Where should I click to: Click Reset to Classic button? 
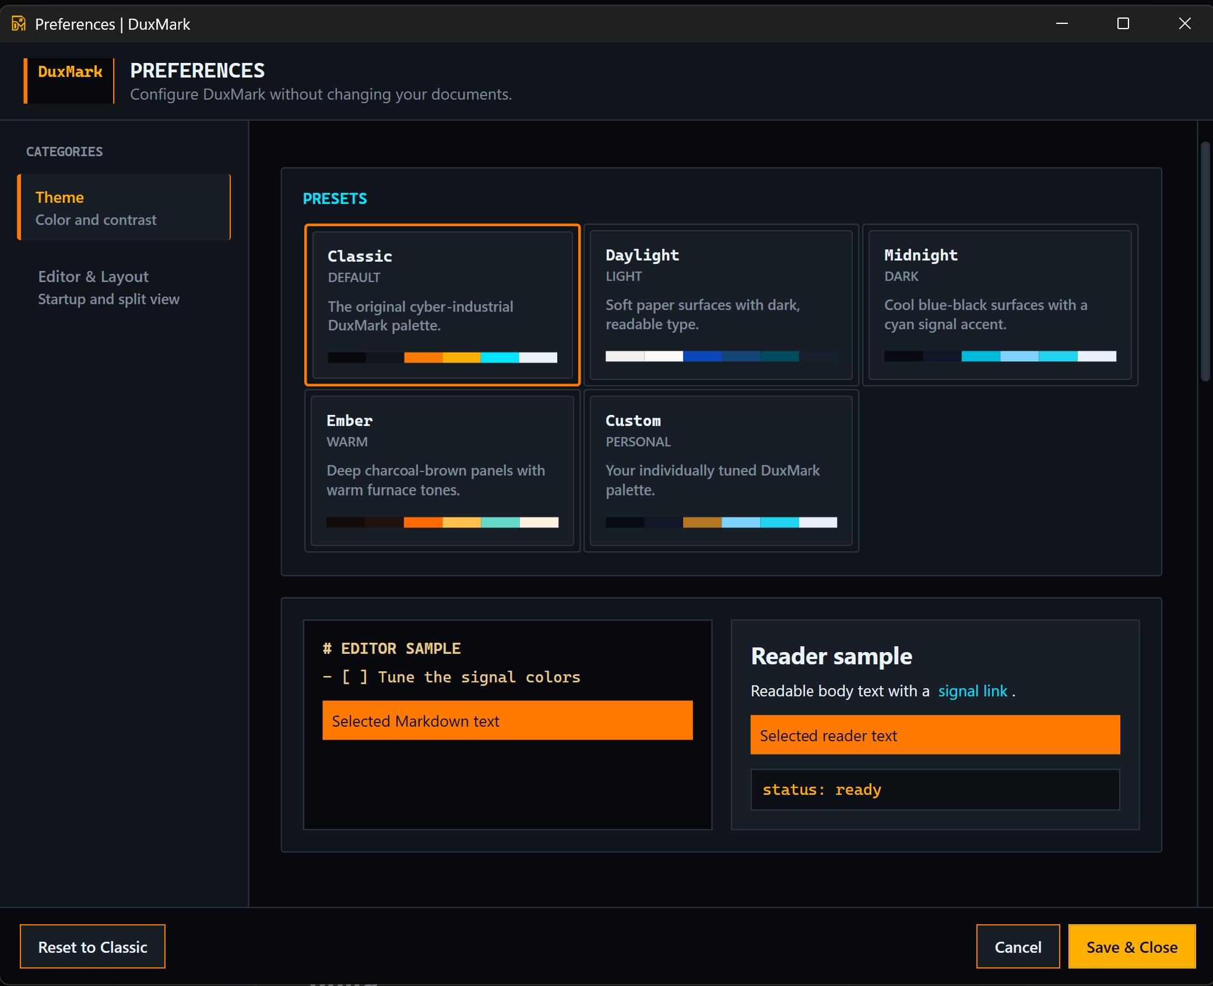tap(93, 947)
